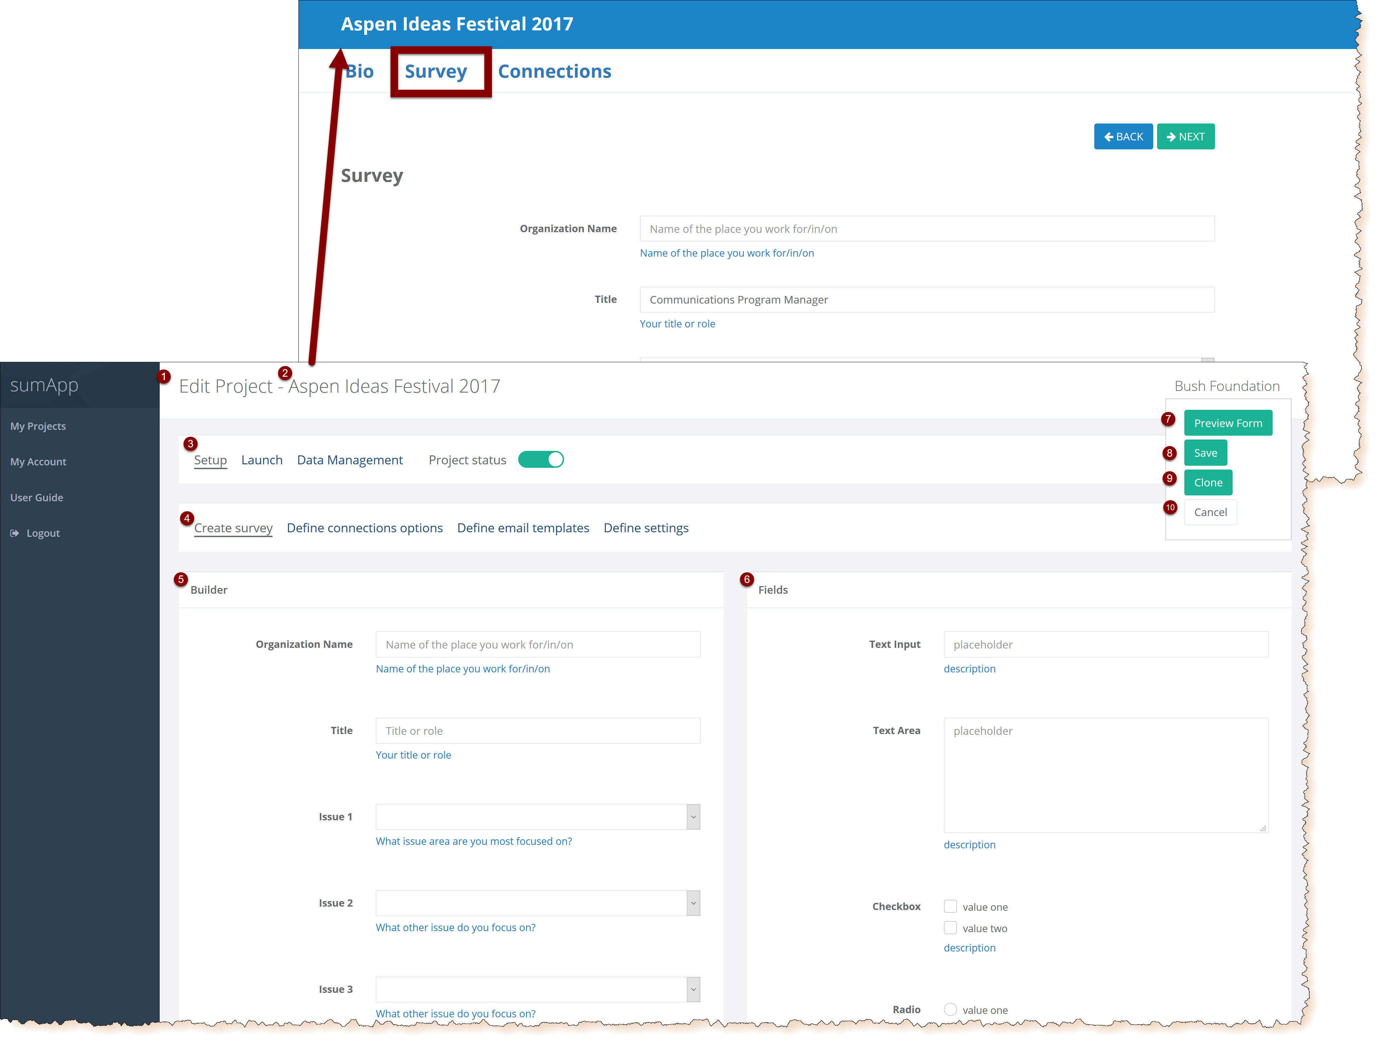This screenshot has height=1047, width=1382.
Task: Click the Clone button
Action: (x=1208, y=482)
